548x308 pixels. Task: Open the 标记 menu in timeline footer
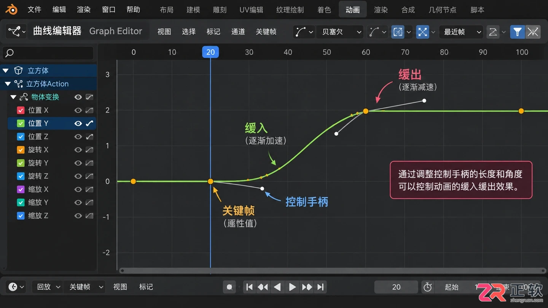click(x=146, y=287)
